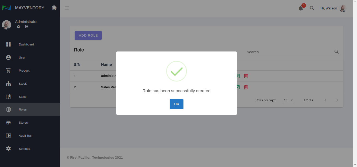
Task: Click the edit icon for Sales Person row
Action: coord(238,87)
